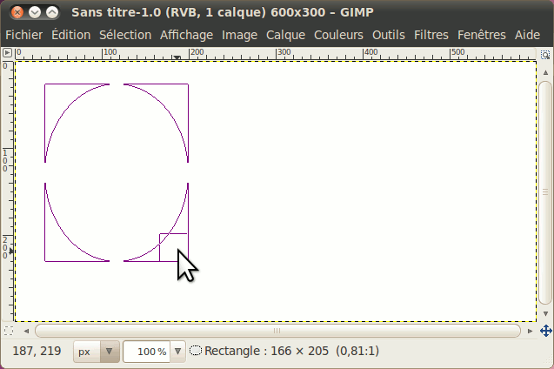Viewport: 554px width, 369px height.
Task: Open the image menu triangle button at ruler corner
Action: [7, 53]
